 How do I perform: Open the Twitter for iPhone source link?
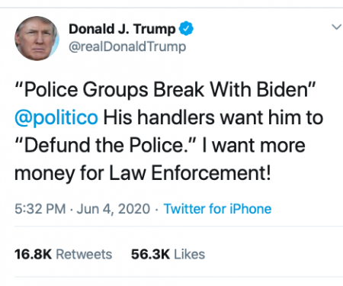[x=217, y=209]
